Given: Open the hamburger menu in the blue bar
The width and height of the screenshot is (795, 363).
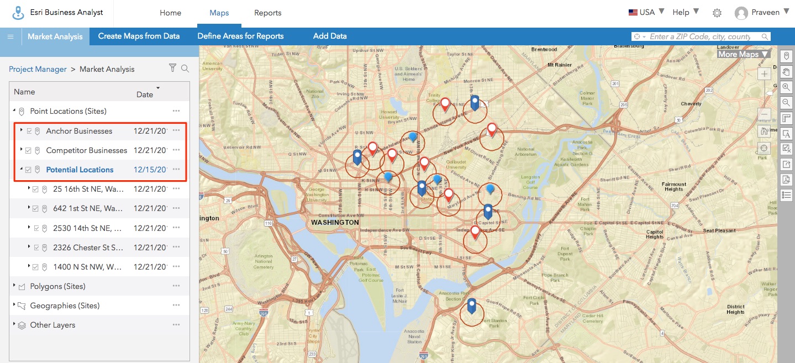Looking at the screenshot, I should (x=10, y=36).
